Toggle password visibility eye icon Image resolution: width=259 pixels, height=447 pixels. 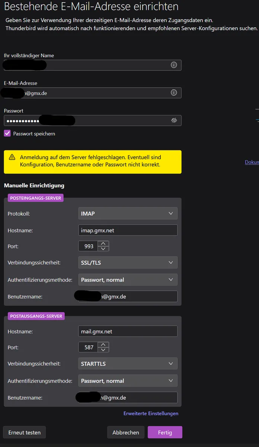(174, 120)
